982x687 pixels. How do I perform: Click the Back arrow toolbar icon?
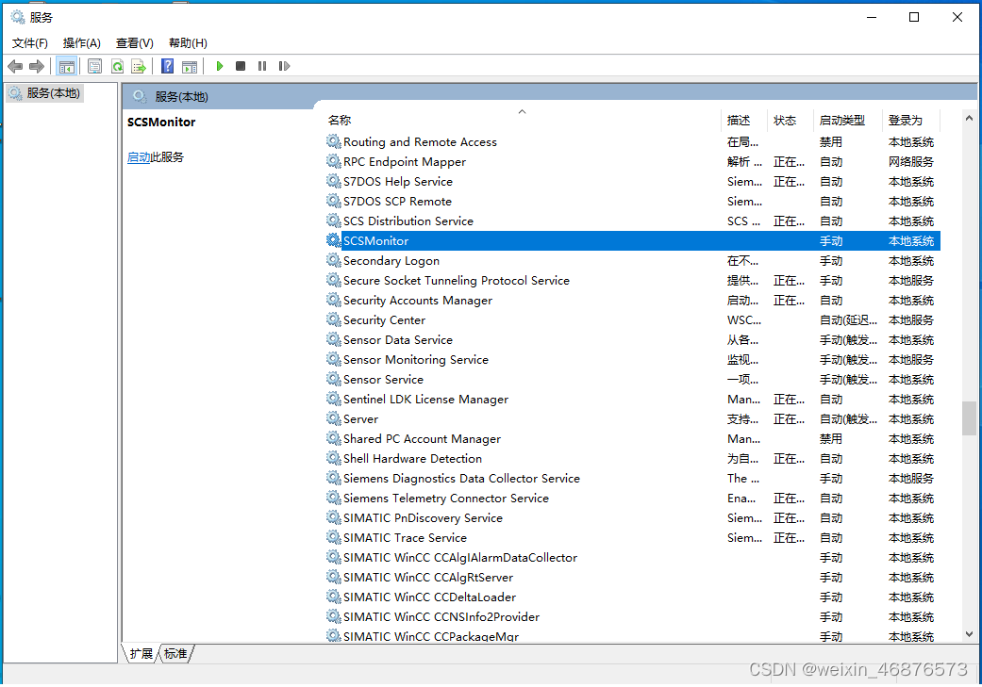click(15, 66)
